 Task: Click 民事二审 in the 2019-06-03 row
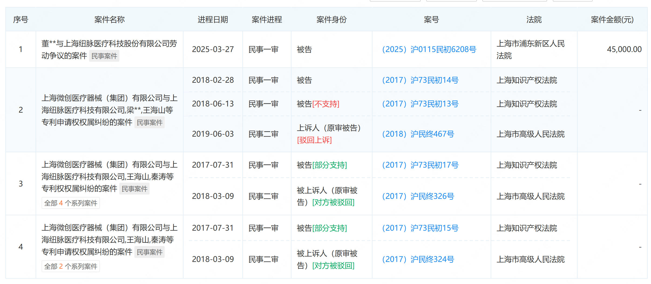click(x=263, y=134)
